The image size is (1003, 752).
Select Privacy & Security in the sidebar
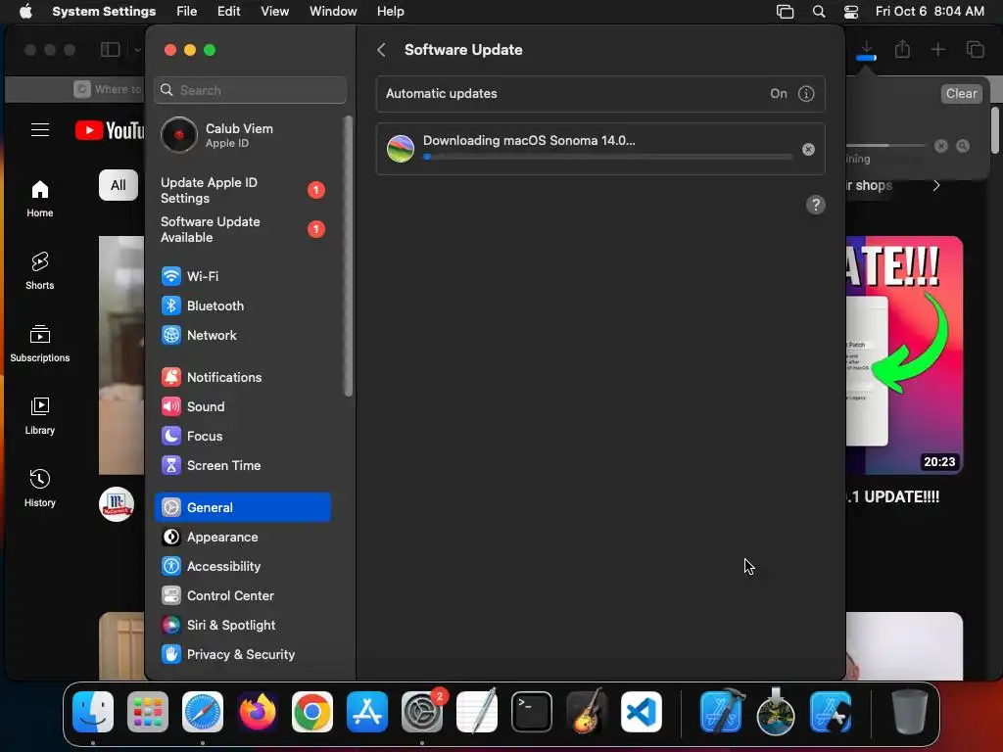243,655
